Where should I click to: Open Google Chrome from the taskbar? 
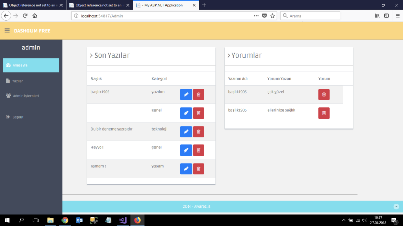coord(65,220)
